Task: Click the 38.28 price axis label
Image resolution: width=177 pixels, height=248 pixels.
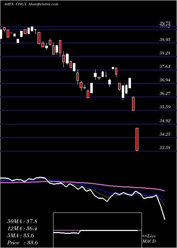Action: pyautogui.click(x=165, y=53)
